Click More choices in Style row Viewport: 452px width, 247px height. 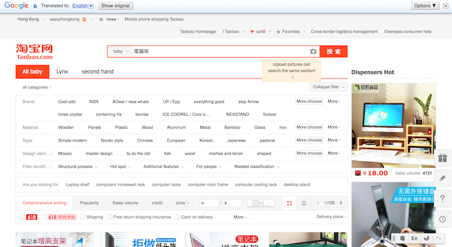(x=309, y=140)
